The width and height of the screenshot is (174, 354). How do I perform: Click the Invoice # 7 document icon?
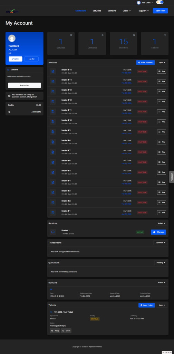53,152
